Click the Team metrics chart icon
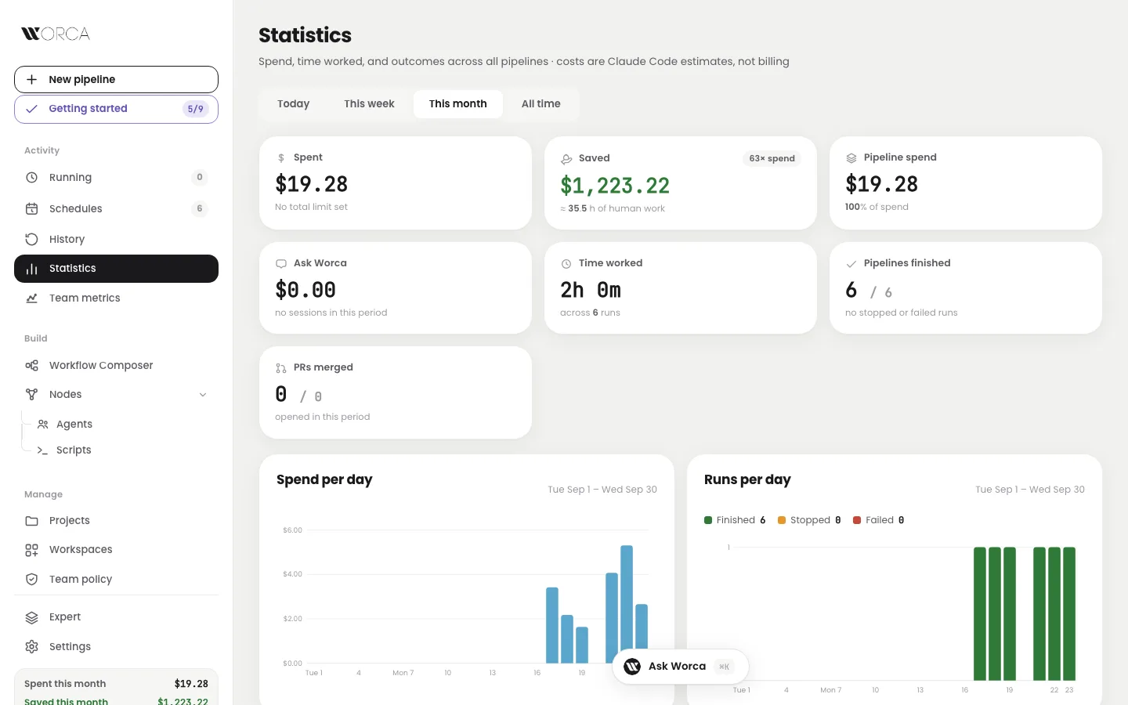The image size is (1128, 705). (32, 298)
